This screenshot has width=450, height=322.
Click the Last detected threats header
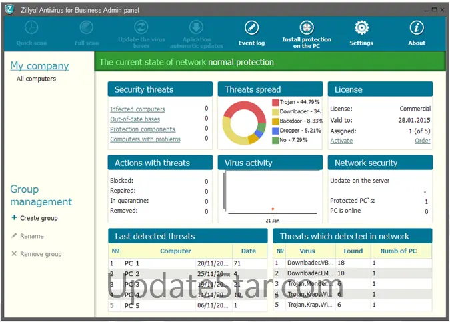tap(188, 236)
